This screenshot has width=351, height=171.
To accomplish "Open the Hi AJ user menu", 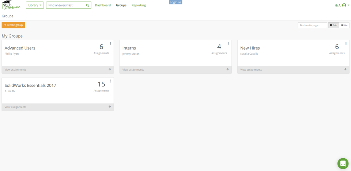I will pos(342,5).
